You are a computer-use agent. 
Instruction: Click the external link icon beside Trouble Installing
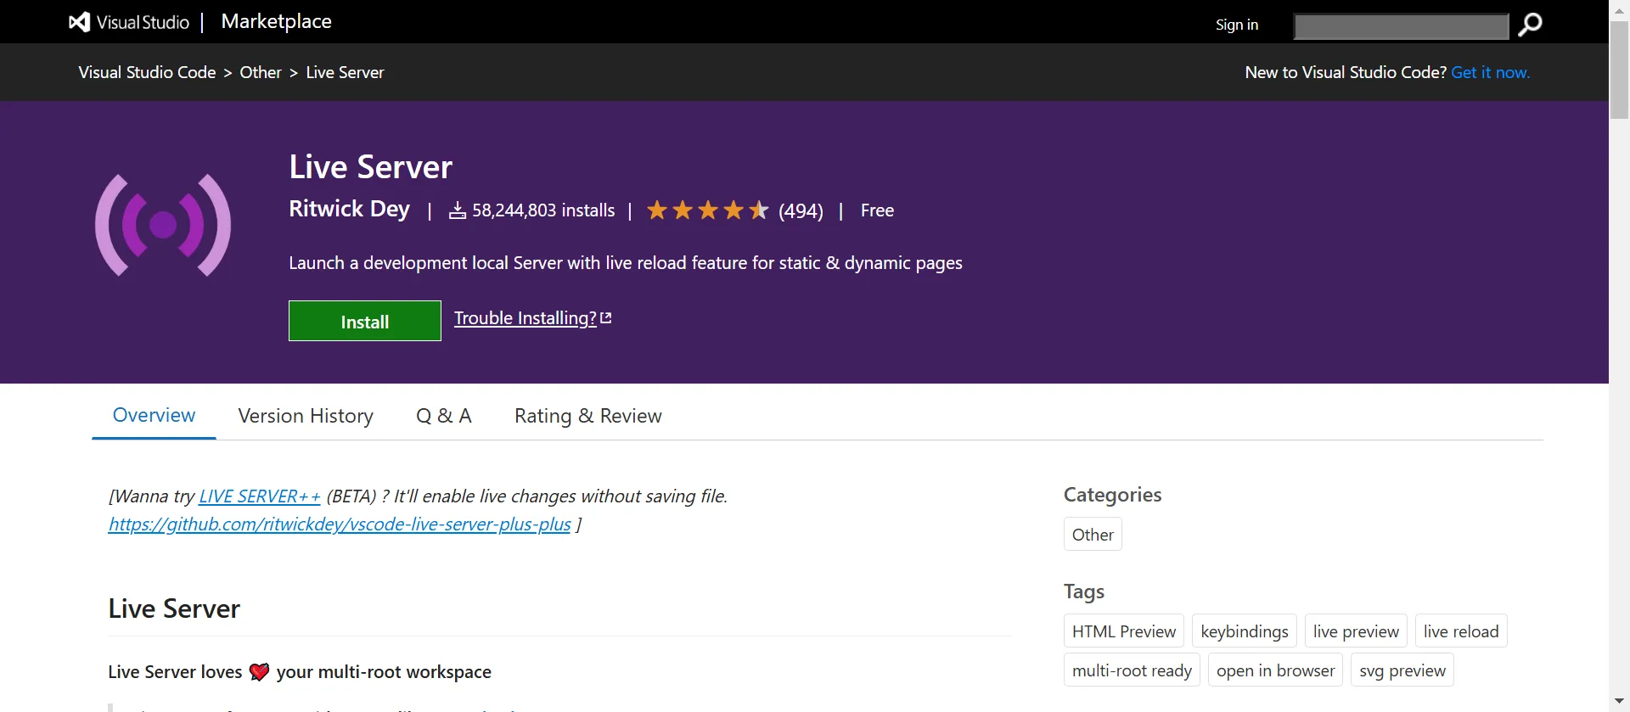606,317
